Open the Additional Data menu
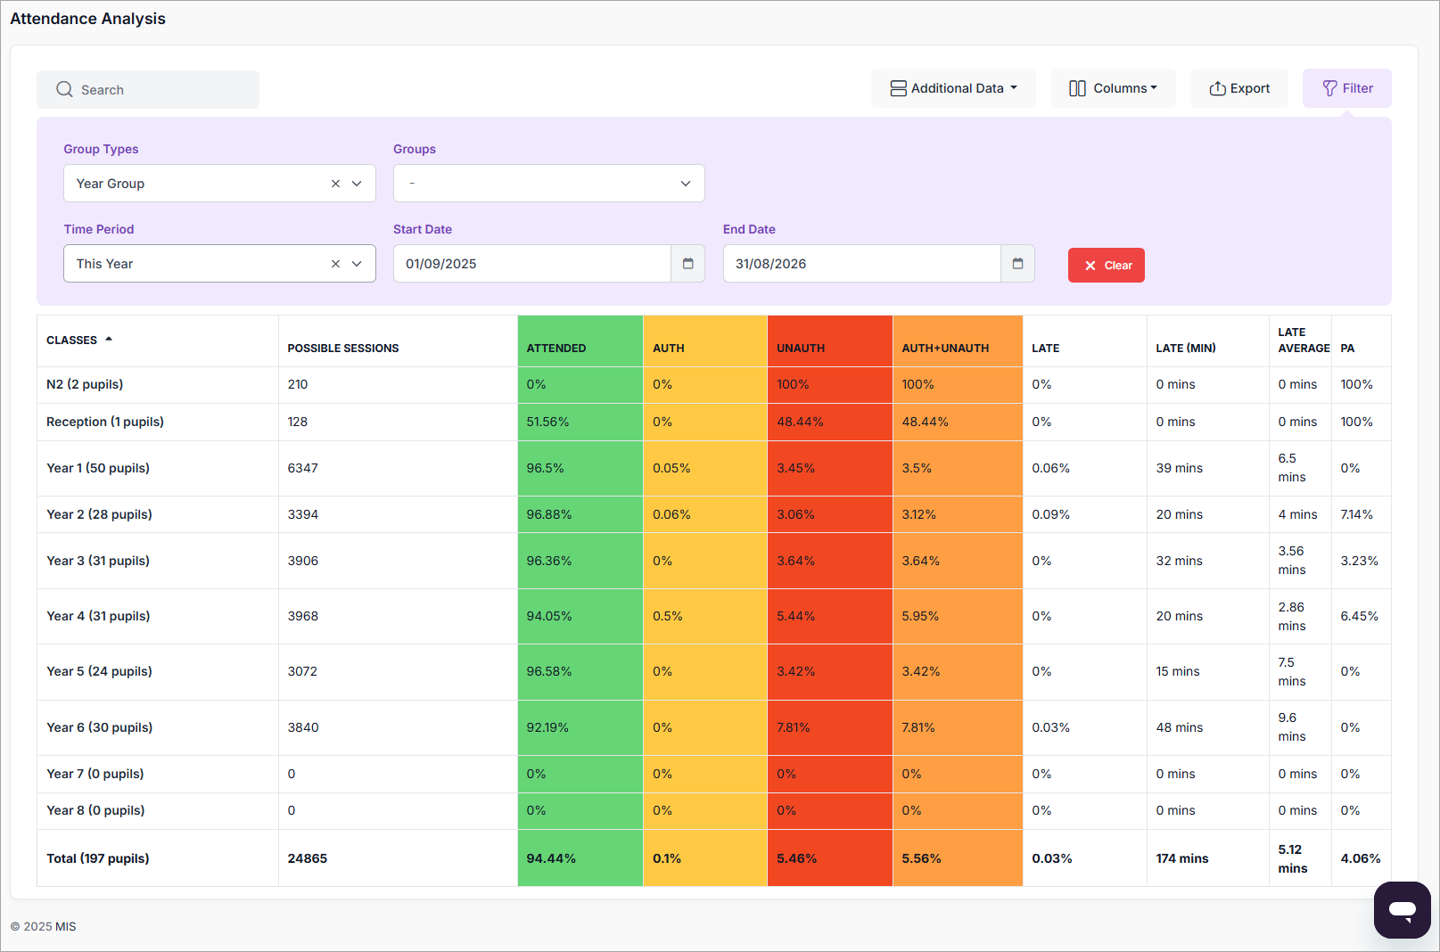The image size is (1440, 952). click(953, 88)
